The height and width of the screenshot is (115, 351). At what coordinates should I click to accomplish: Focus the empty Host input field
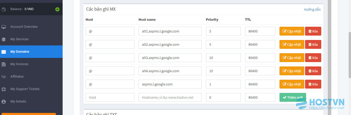110,97
